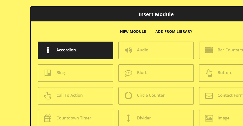Click the Contact Form envelope icon
This screenshot has width=243, height=126.
click(x=209, y=96)
